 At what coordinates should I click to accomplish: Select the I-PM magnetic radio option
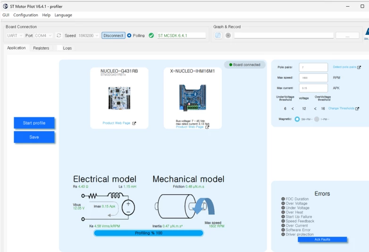[317, 119]
